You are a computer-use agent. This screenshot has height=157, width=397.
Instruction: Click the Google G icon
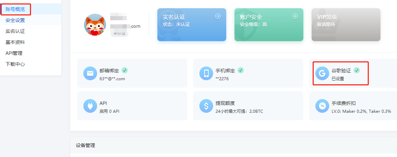(x=322, y=73)
